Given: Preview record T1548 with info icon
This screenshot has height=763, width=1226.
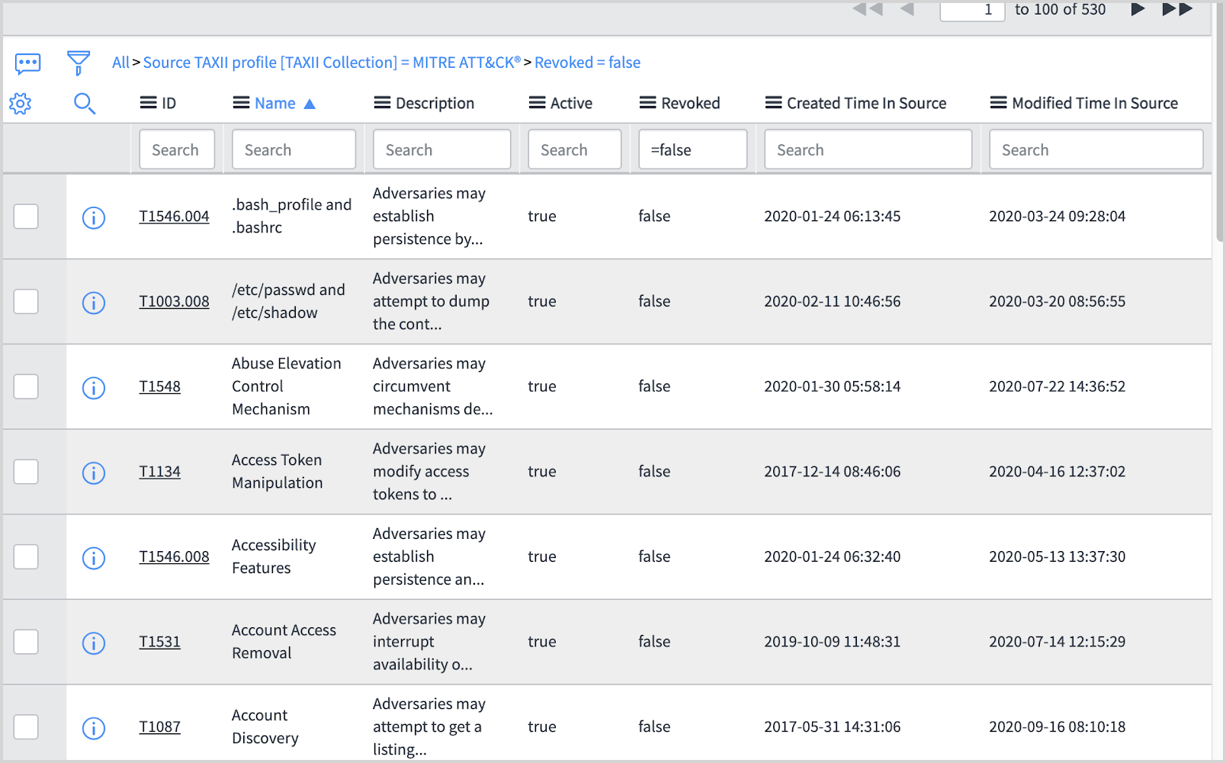Looking at the screenshot, I should click(94, 388).
